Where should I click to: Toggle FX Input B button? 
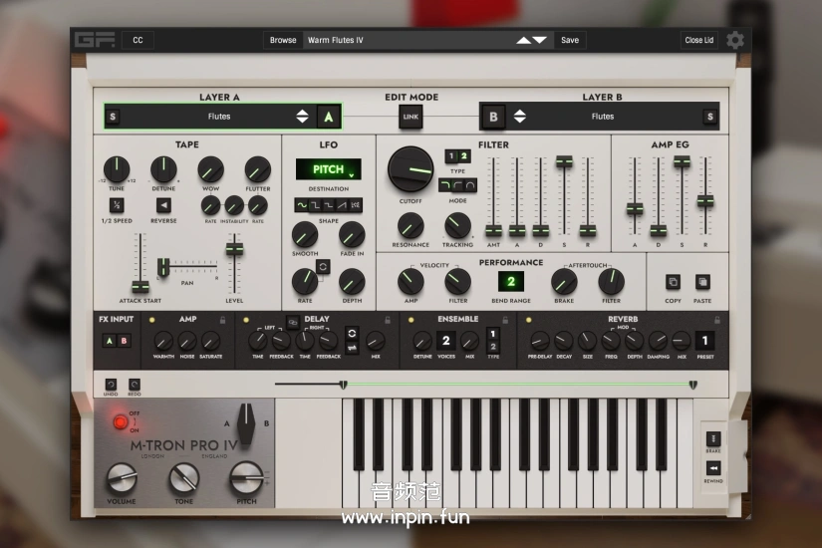tap(124, 341)
